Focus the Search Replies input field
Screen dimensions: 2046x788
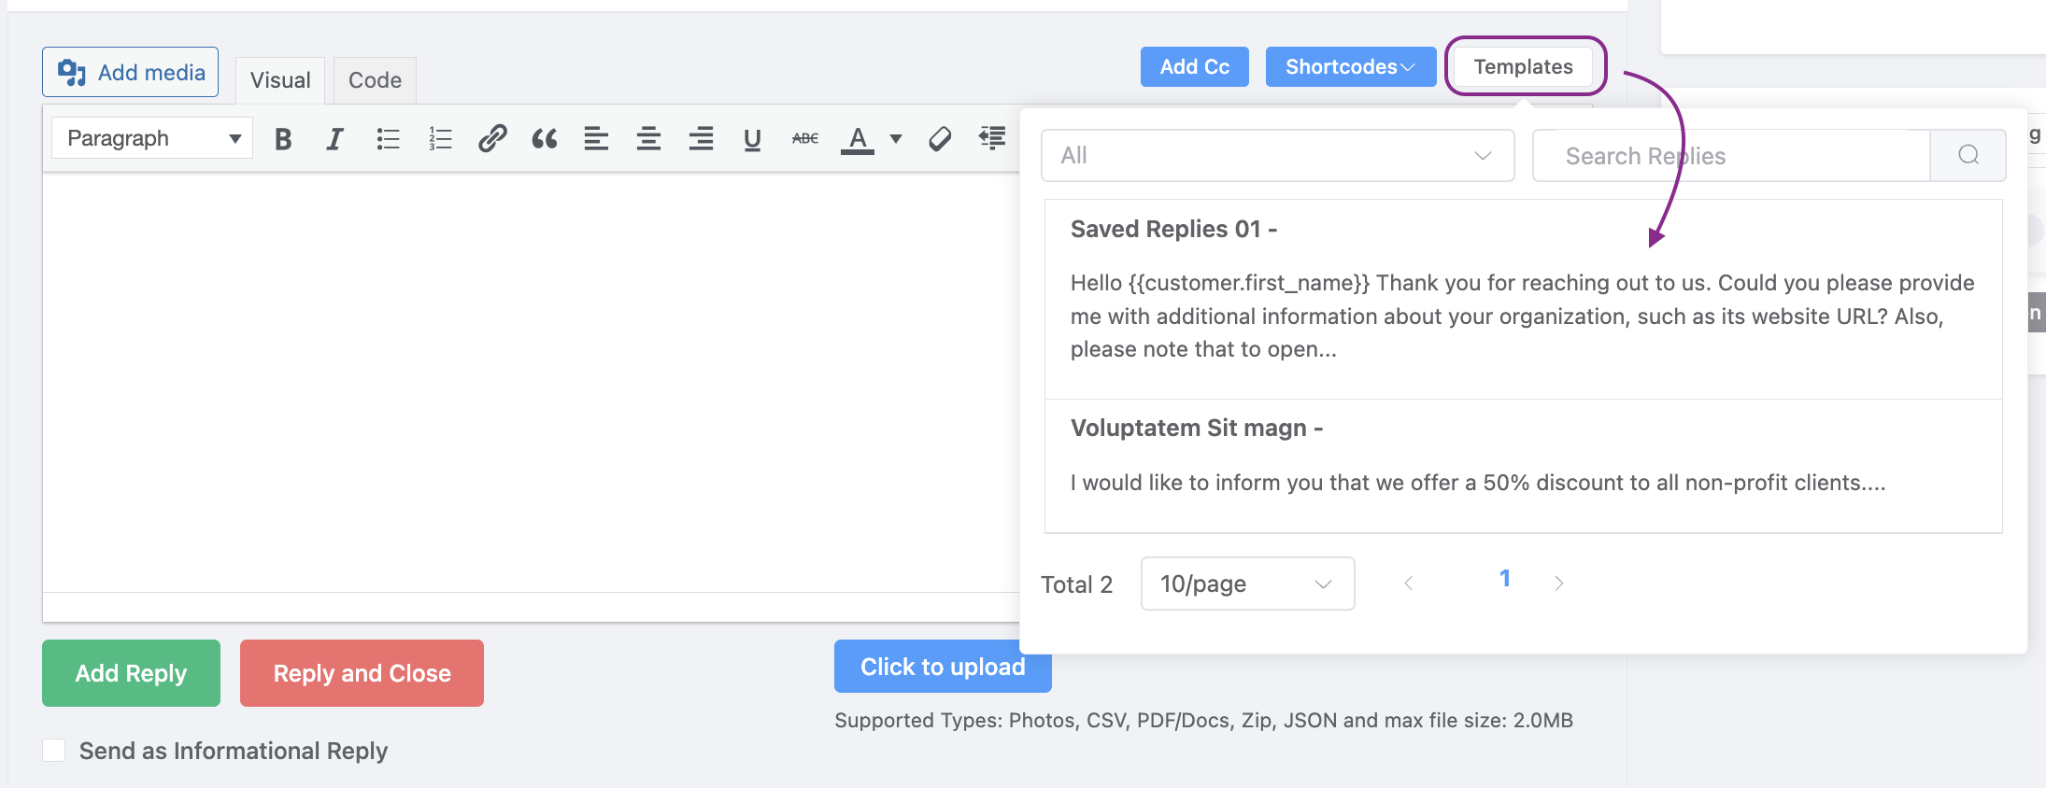1731,155
